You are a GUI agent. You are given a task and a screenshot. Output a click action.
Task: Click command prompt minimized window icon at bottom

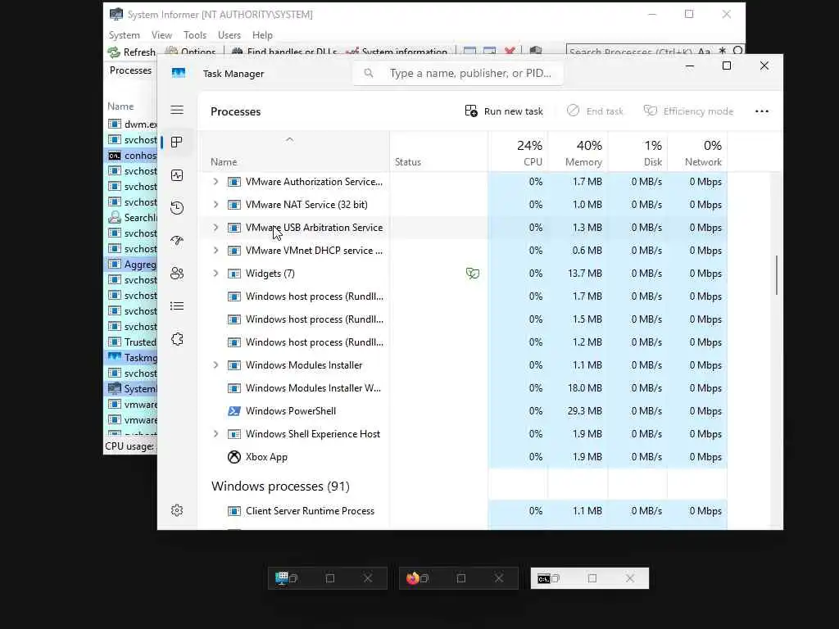544,579
